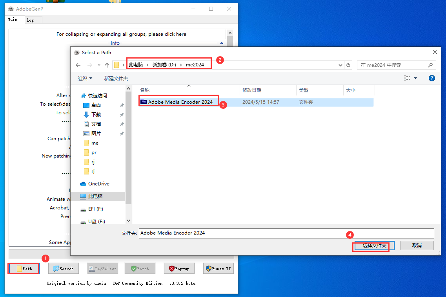The height and width of the screenshot is (297, 446).
Task: Click the De/Select button in AdobeGenP
Action: pyautogui.click(x=103, y=269)
